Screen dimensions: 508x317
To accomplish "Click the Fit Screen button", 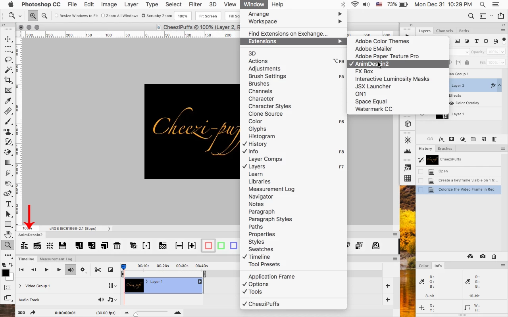I will click(208, 16).
